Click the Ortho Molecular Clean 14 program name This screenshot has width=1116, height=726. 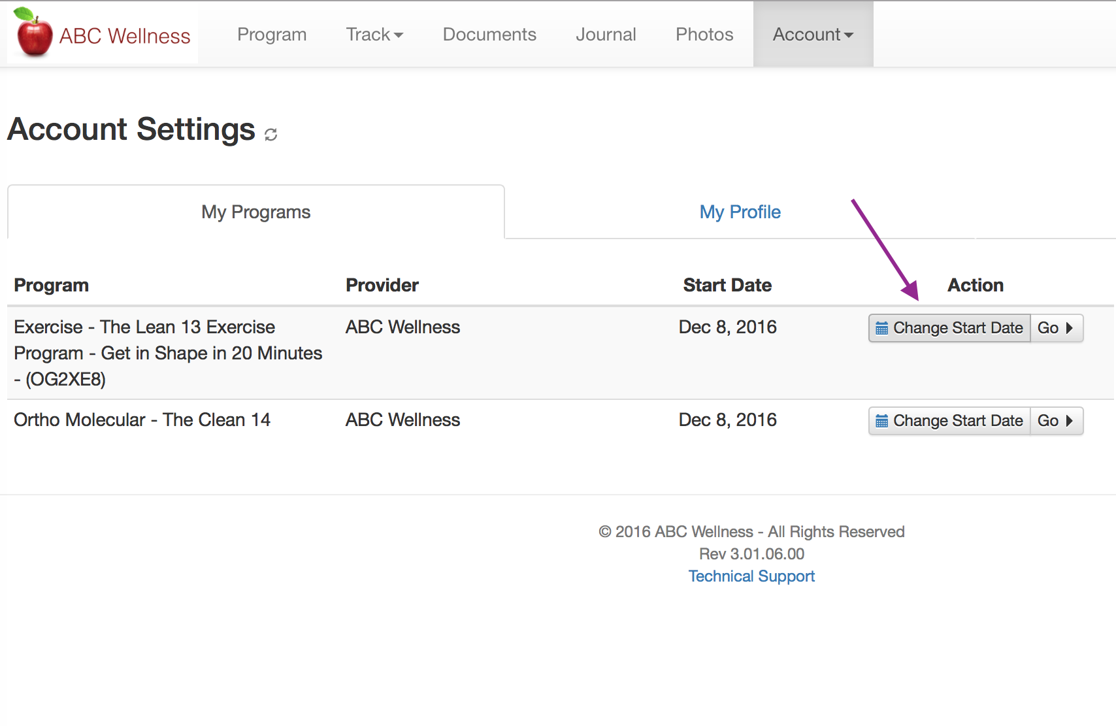point(142,420)
